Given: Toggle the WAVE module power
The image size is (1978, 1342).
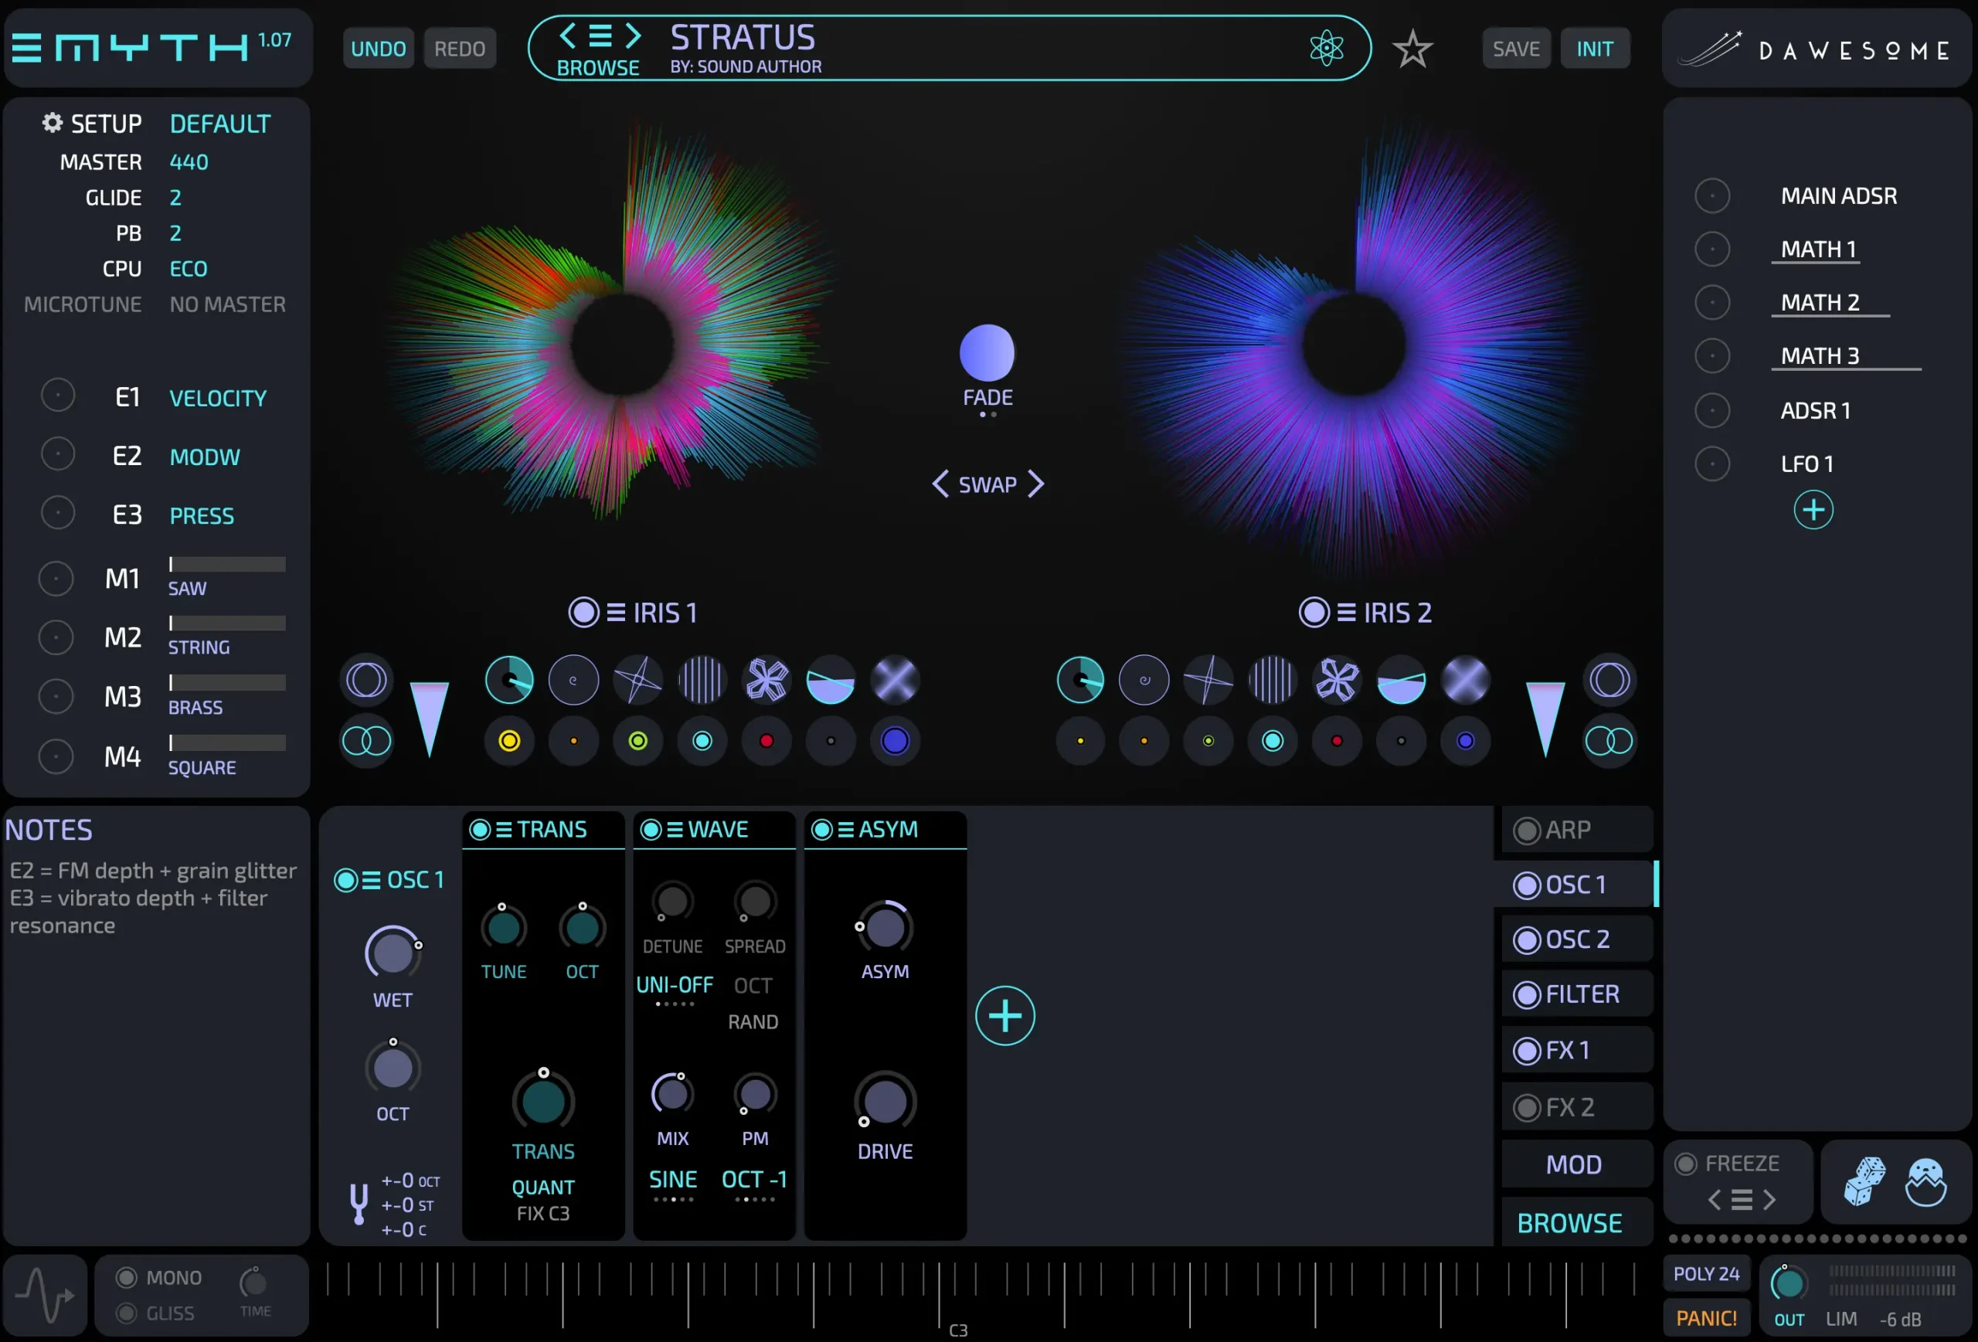Looking at the screenshot, I should pos(651,830).
